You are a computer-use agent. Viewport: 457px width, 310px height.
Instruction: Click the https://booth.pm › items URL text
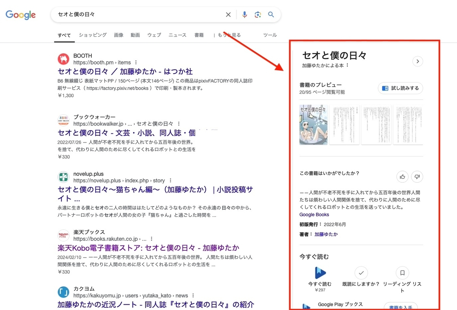(102, 62)
